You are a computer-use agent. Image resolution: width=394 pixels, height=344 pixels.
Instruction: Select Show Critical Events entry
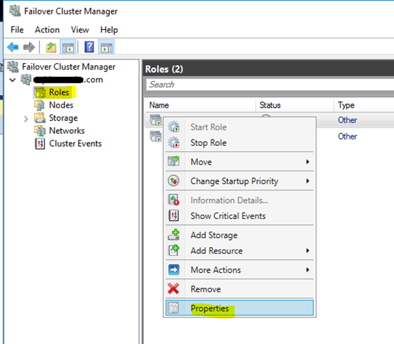[239, 216]
